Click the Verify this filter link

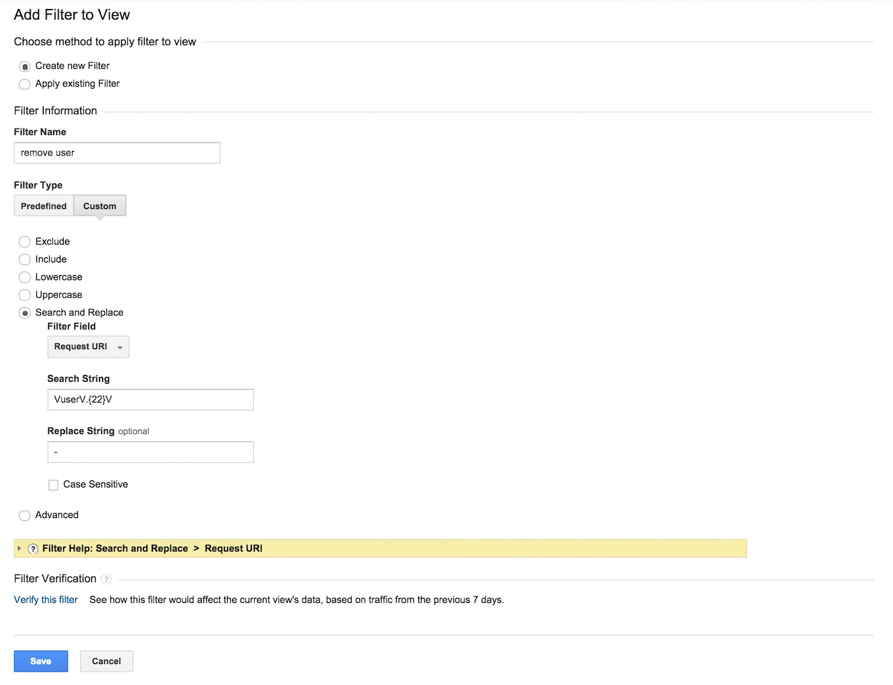coord(45,600)
